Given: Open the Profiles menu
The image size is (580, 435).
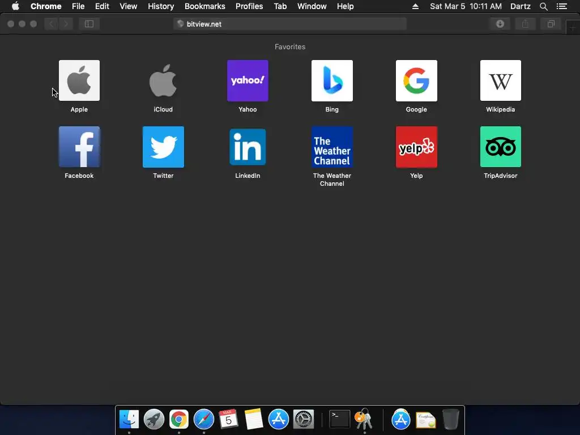Looking at the screenshot, I should (x=249, y=6).
